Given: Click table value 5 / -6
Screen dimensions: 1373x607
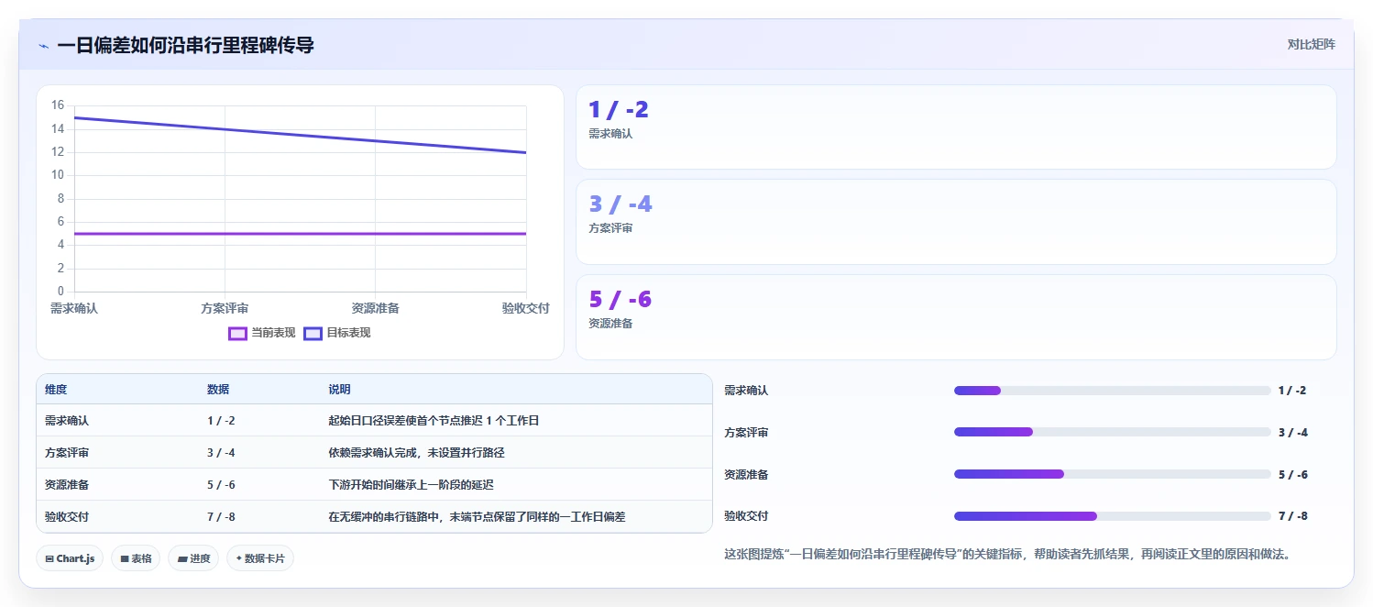Looking at the screenshot, I should (221, 485).
